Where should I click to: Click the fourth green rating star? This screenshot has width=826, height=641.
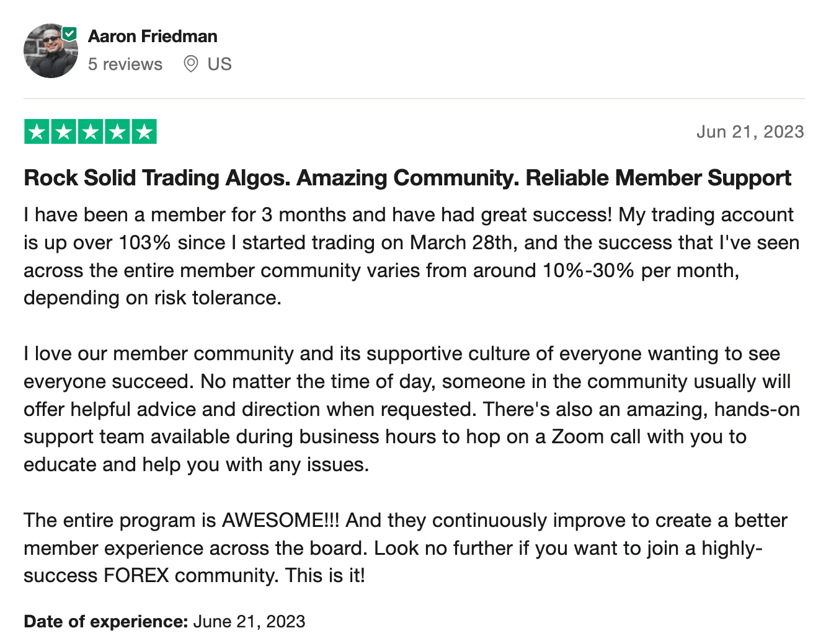tap(117, 132)
